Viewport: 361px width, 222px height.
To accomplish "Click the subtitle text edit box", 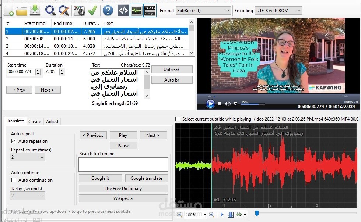I will (118, 84).
